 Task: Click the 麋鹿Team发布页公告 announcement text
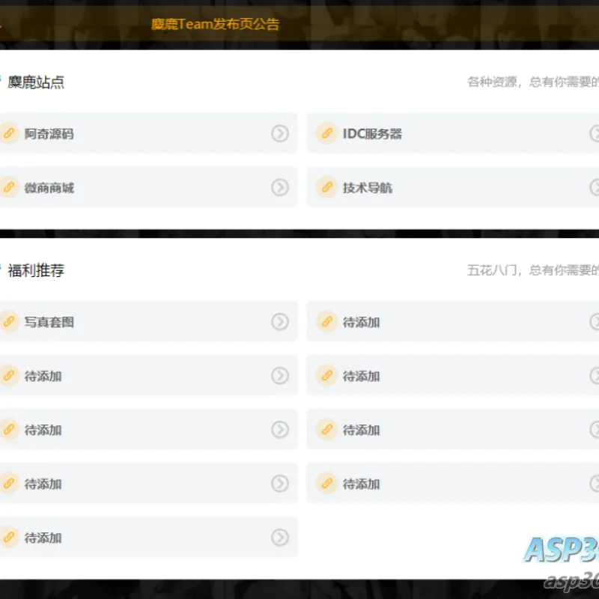click(216, 24)
